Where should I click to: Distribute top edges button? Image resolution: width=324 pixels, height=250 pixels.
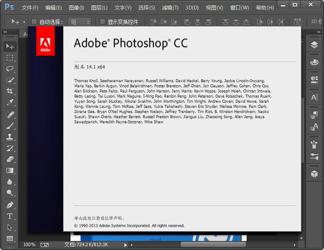pyautogui.click(x=225, y=21)
